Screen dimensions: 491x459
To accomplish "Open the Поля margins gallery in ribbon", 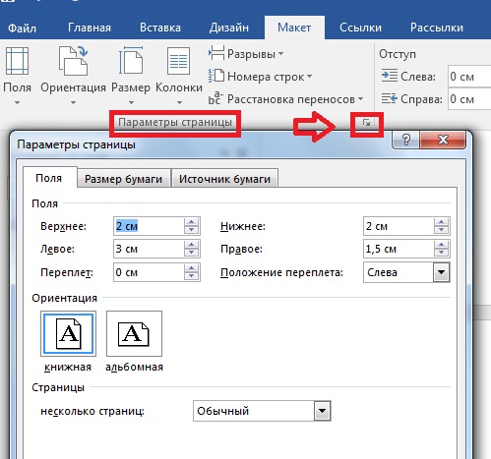I will (17, 76).
